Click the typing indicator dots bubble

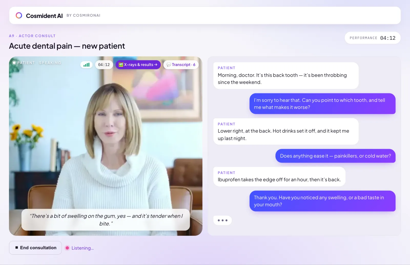click(222, 220)
